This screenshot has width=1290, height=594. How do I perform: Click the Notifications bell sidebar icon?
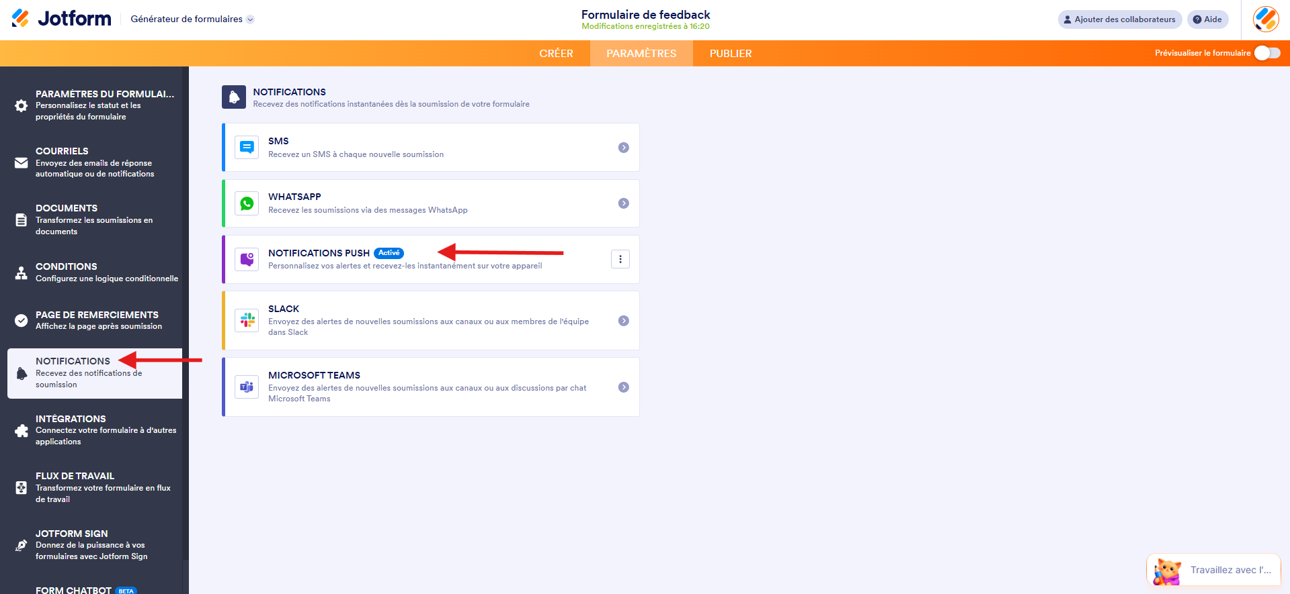point(22,373)
